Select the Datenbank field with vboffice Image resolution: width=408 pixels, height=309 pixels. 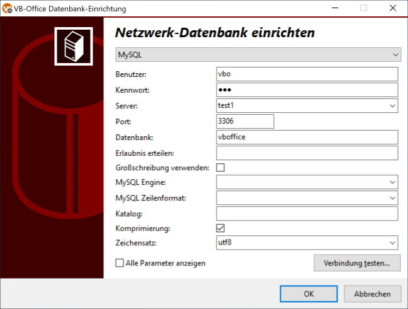click(307, 137)
